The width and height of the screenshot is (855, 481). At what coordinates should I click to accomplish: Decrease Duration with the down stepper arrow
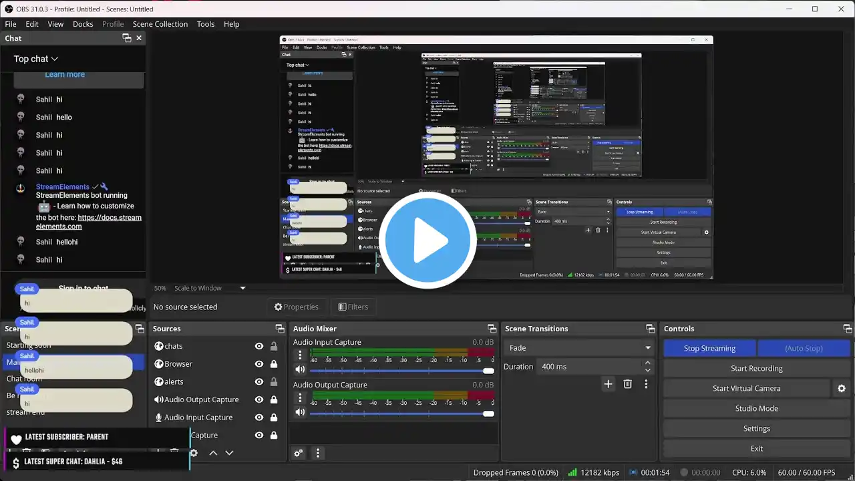(x=647, y=370)
